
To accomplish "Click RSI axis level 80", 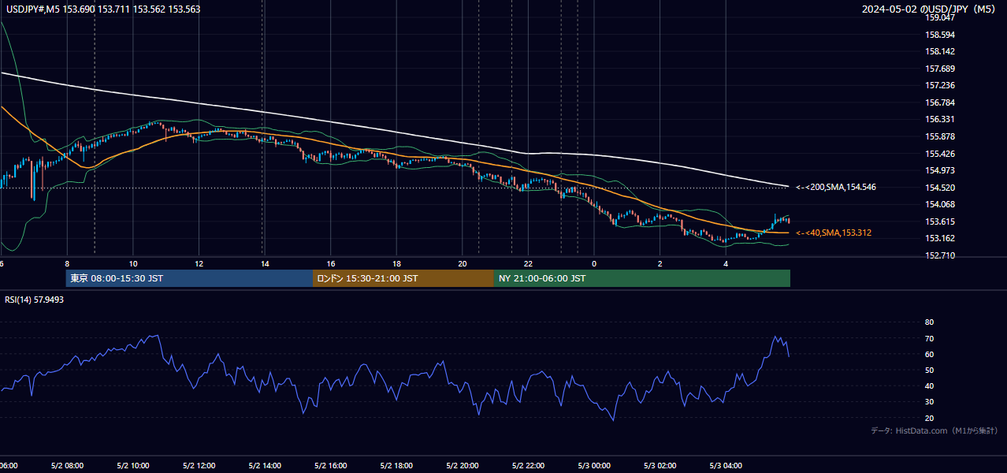I will pos(929,322).
